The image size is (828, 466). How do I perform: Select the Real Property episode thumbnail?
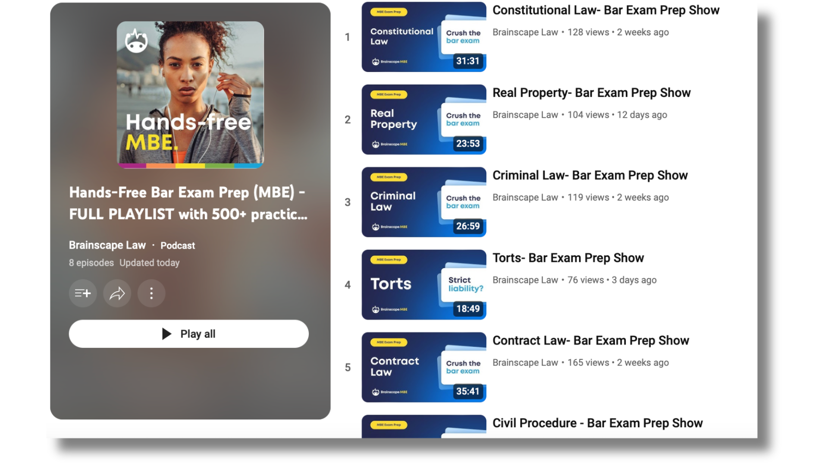pos(423,119)
